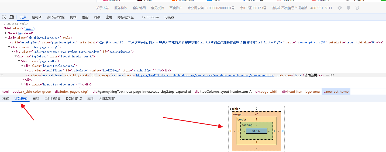Viewport: 386px width, 152px height.
Task: Open the 隐私与安全 tab
Action: pos(126,17)
